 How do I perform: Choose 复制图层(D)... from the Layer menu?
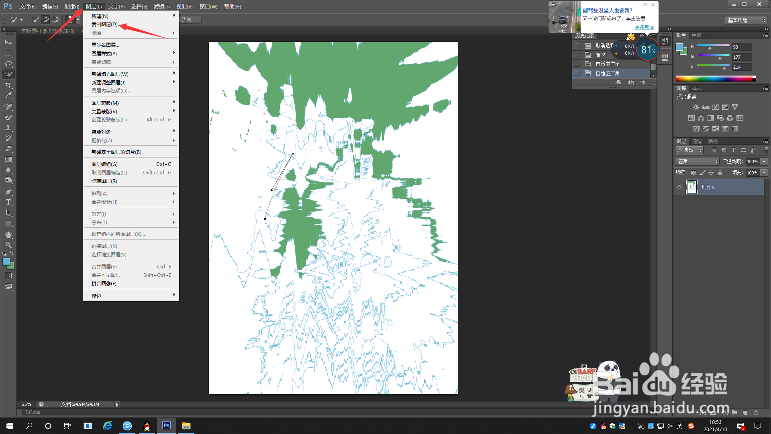105,25
